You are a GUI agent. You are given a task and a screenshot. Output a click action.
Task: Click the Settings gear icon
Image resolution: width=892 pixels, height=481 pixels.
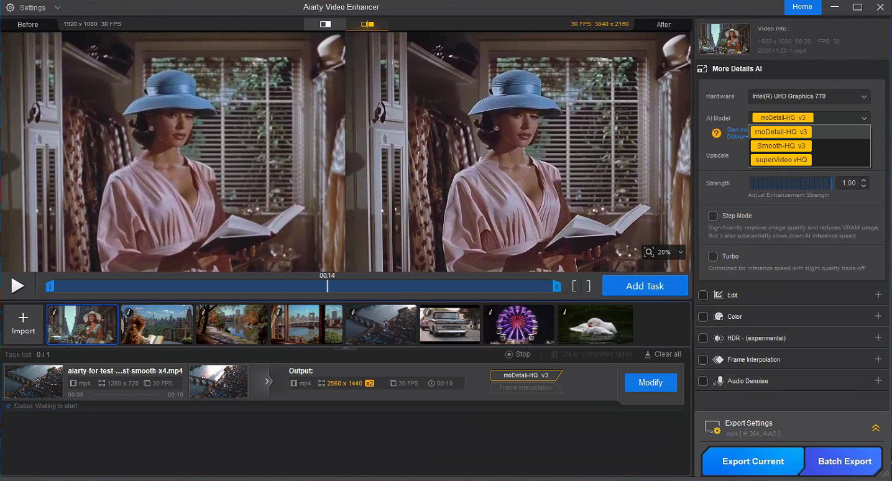coord(10,7)
